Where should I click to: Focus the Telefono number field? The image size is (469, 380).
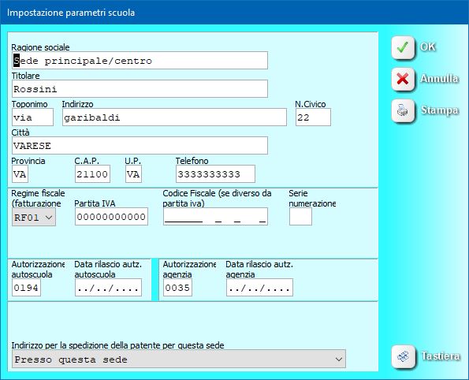point(215,174)
